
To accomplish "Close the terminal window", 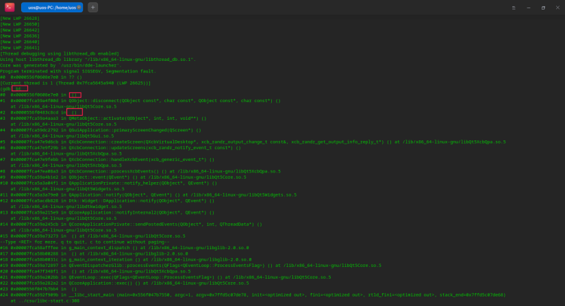I will click(557, 8).
